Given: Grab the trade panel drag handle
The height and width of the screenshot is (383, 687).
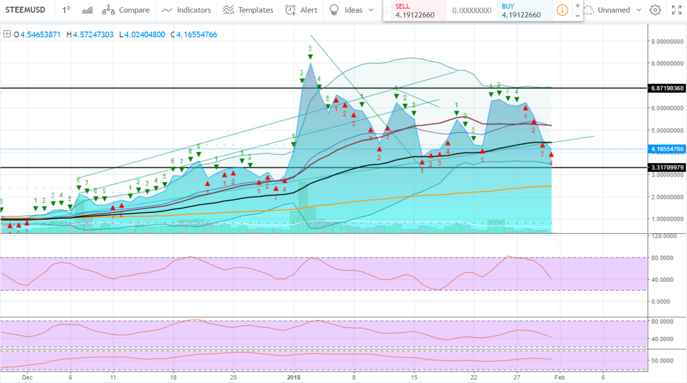Looking at the screenshot, I should pyautogui.click(x=387, y=10).
